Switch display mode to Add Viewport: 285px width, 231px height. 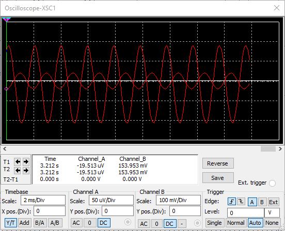click(25, 223)
